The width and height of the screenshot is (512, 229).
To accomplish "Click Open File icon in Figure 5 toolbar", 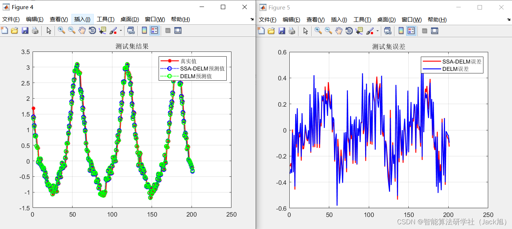I will [271, 31].
